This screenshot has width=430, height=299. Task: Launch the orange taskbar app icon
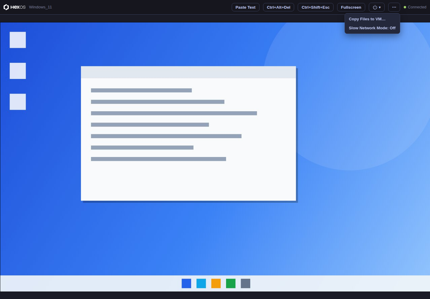216,283
